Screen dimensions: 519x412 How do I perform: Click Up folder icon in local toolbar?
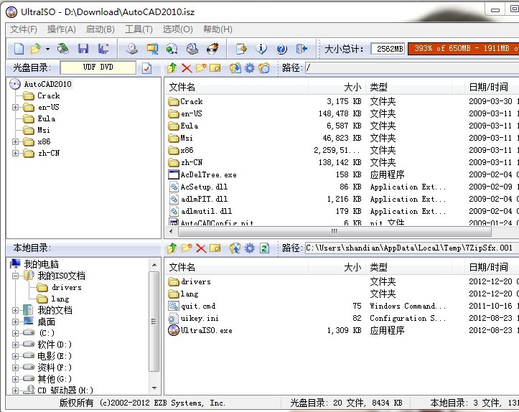(172, 248)
